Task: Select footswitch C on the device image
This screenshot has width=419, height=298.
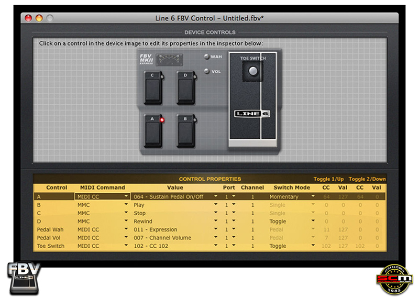Action: (x=153, y=87)
